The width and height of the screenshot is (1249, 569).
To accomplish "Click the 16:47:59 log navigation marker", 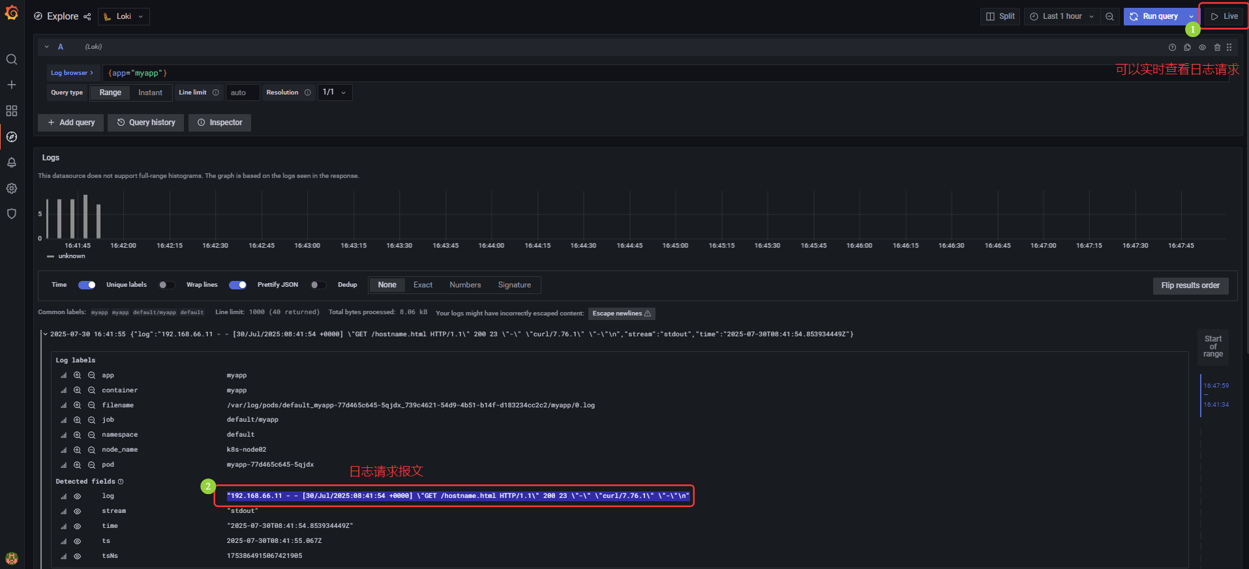I will pos(1216,386).
